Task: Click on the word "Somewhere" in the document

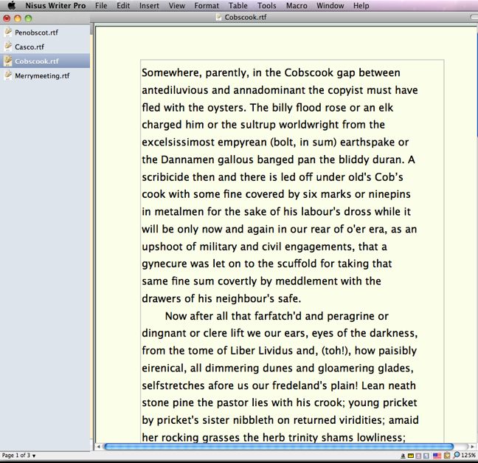Action: (x=170, y=73)
